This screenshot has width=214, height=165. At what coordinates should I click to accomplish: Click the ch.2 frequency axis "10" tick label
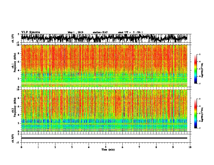click(x=18, y=90)
